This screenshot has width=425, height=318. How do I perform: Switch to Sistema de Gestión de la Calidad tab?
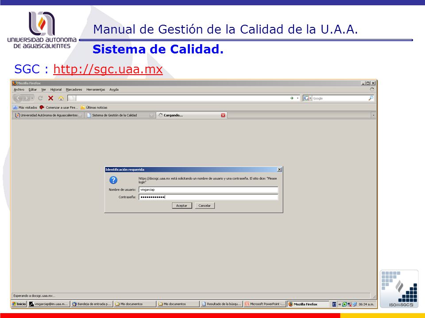[x=114, y=115]
